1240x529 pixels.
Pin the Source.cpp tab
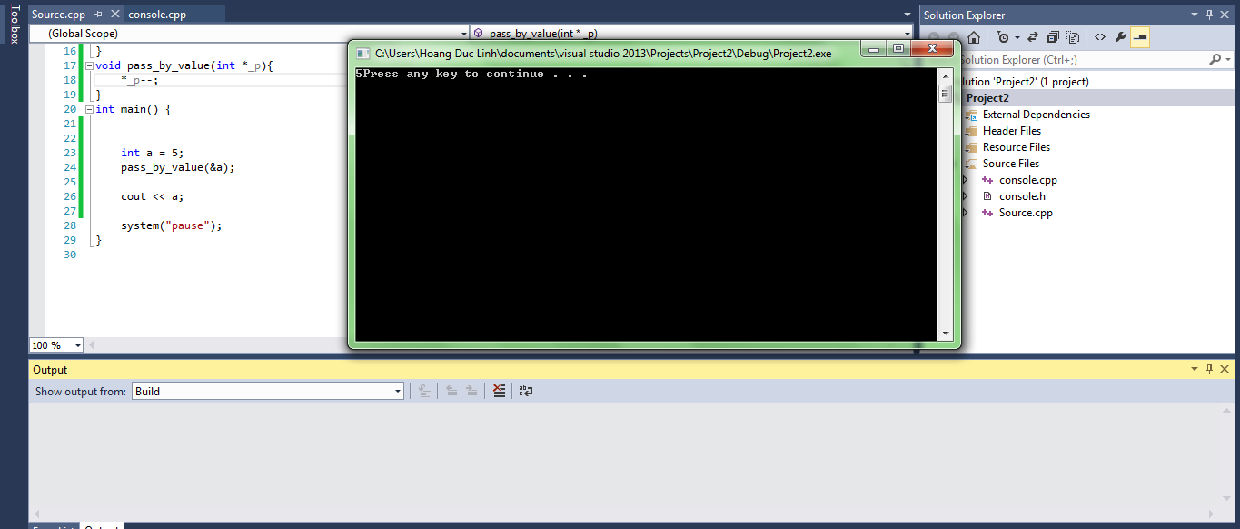click(98, 15)
